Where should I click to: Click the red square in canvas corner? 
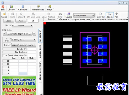45,23
